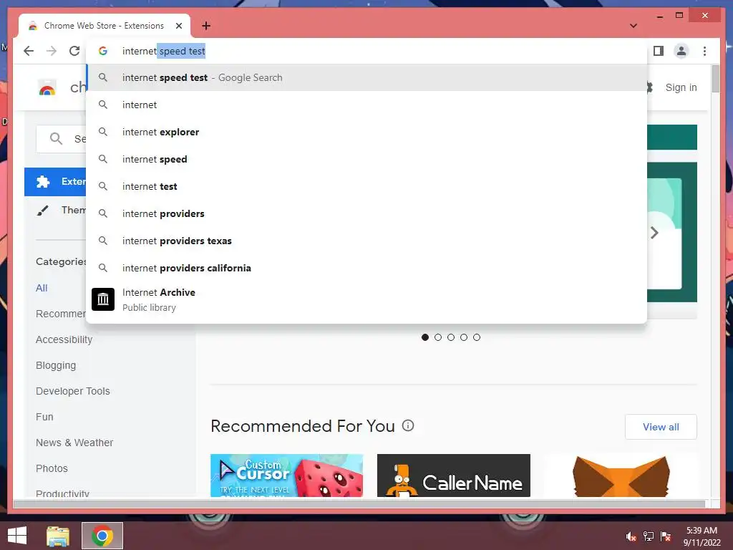Screen dimensions: 733x550
Task: Select the fourth carousel dot
Action: (x=464, y=337)
